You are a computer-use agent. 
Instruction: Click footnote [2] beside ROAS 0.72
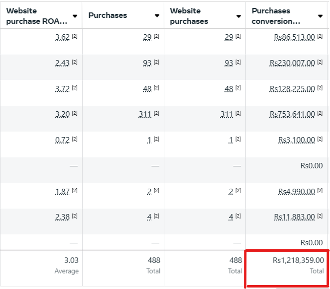[x=75, y=139]
